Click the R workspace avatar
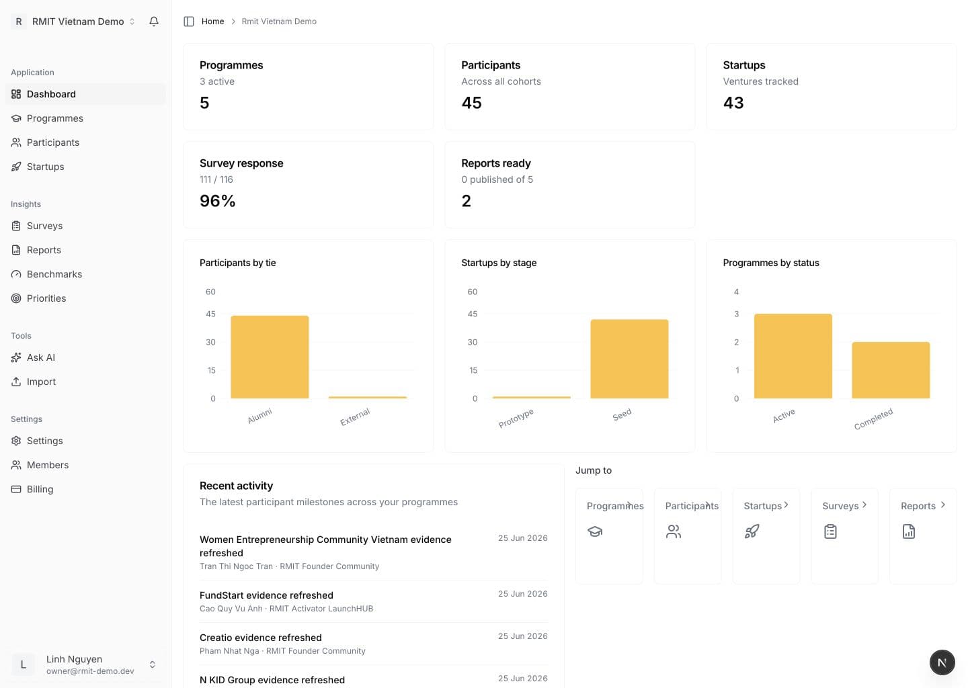 (19, 21)
